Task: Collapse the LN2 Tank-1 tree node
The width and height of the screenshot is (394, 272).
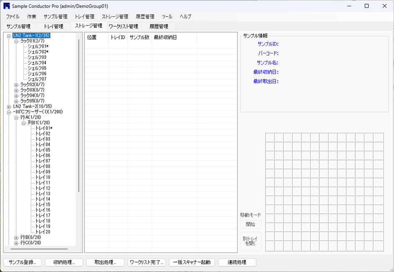Action: [x=9, y=36]
